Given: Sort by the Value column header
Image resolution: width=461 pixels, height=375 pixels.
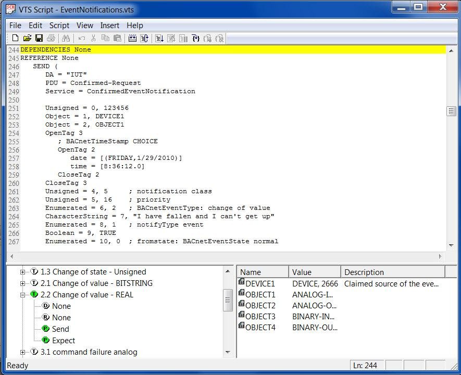Looking at the screenshot, I should 315,272.
